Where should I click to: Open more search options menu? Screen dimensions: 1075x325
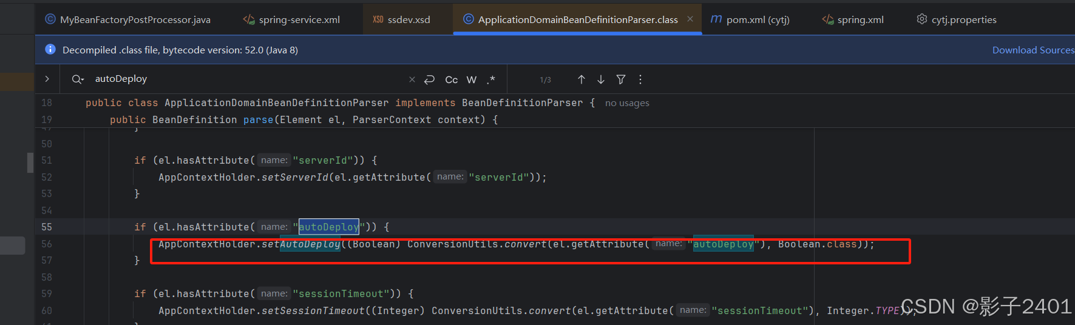(640, 79)
